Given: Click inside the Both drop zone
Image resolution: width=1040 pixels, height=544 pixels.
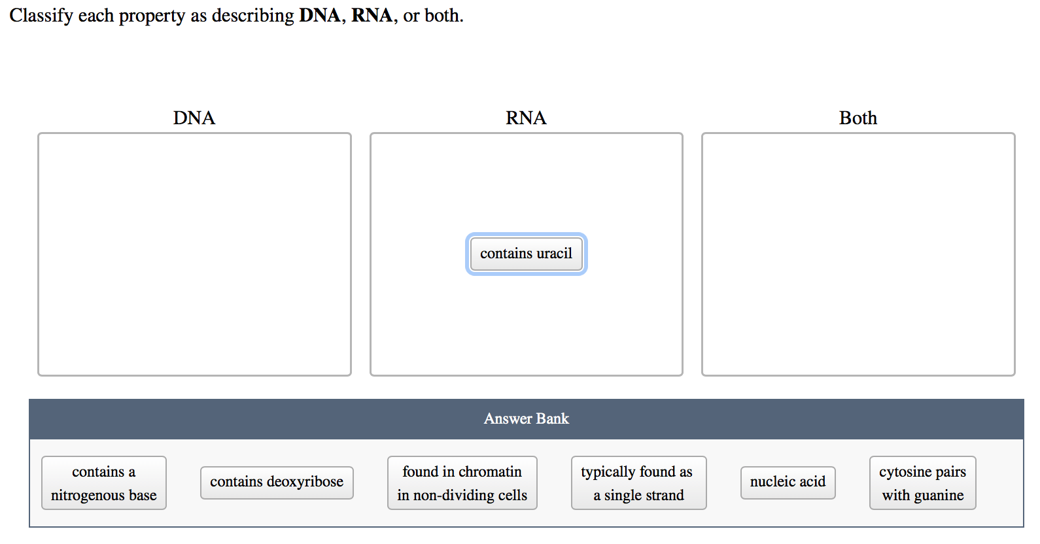Looking at the screenshot, I should 858,254.
